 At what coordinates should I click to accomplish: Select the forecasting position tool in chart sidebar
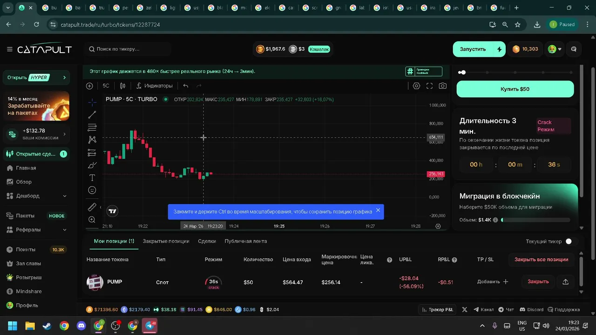click(x=92, y=153)
